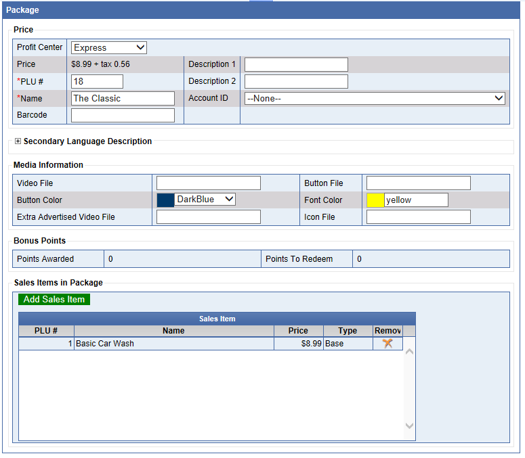Expand the Secondary Language Description section
525x458 pixels.
click(18, 141)
